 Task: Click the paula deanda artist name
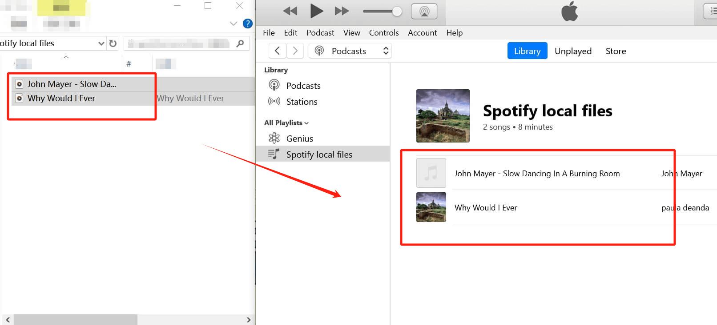click(685, 208)
